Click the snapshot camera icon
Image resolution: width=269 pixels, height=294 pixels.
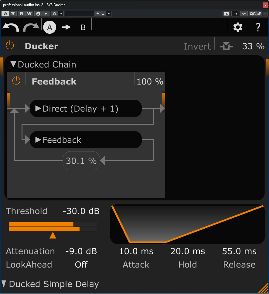[x=226, y=14]
